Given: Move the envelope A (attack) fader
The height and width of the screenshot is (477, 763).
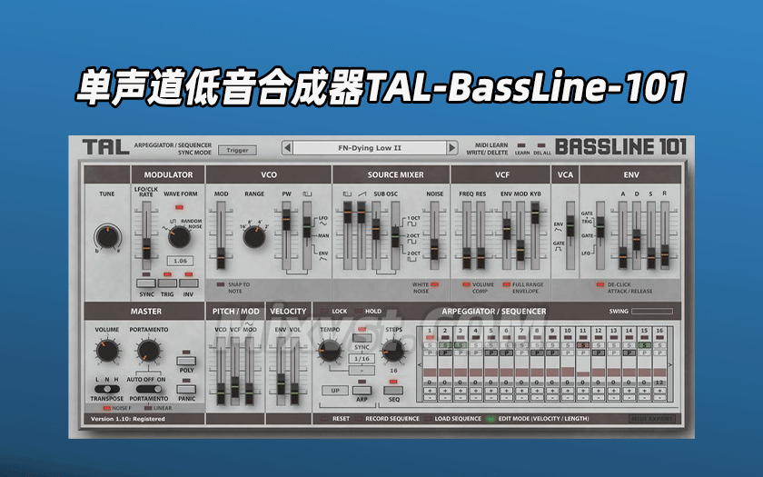Looking at the screenshot, I should pyautogui.click(x=623, y=258).
